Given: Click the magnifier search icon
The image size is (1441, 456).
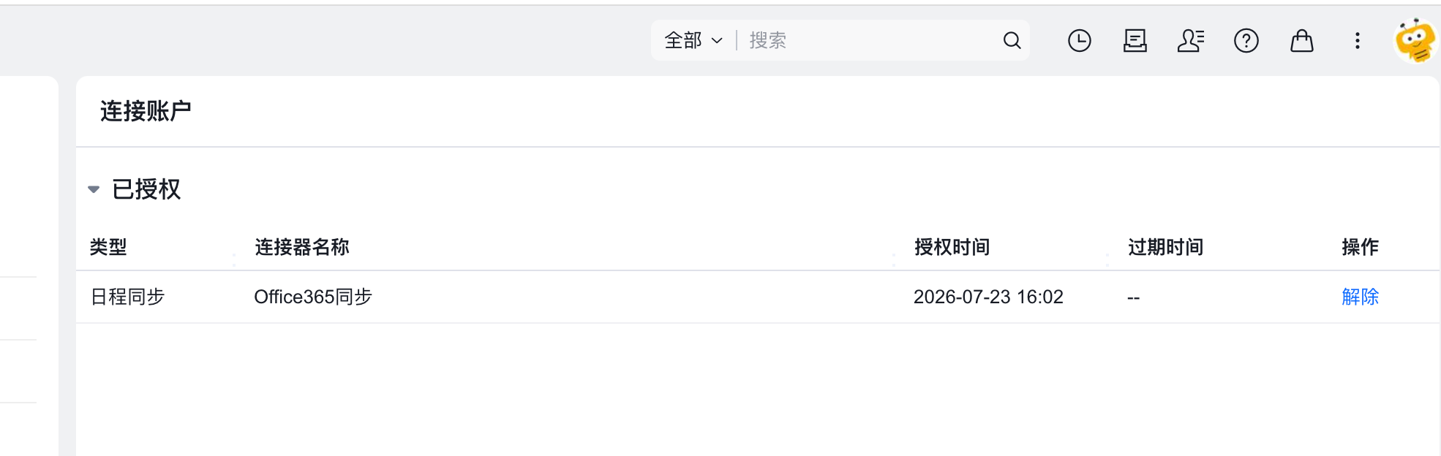Looking at the screenshot, I should 1012,40.
